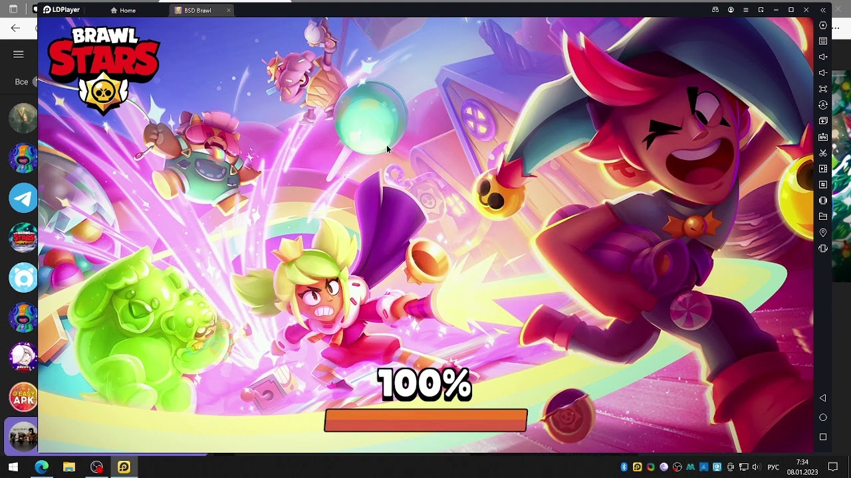Click the LDPlayer logo

61,10
